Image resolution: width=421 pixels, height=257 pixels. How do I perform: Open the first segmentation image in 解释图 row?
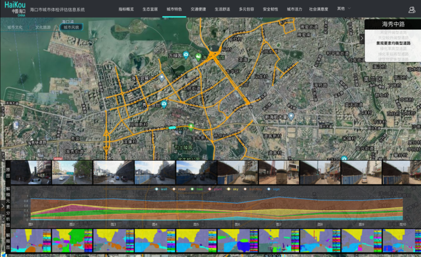pyautogui.click(x=31, y=241)
